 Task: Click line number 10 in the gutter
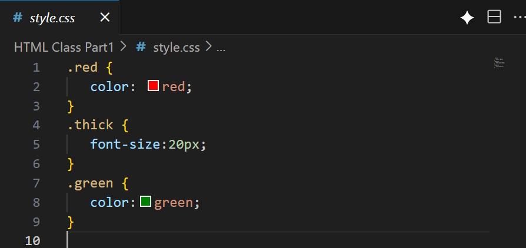(34, 240)
